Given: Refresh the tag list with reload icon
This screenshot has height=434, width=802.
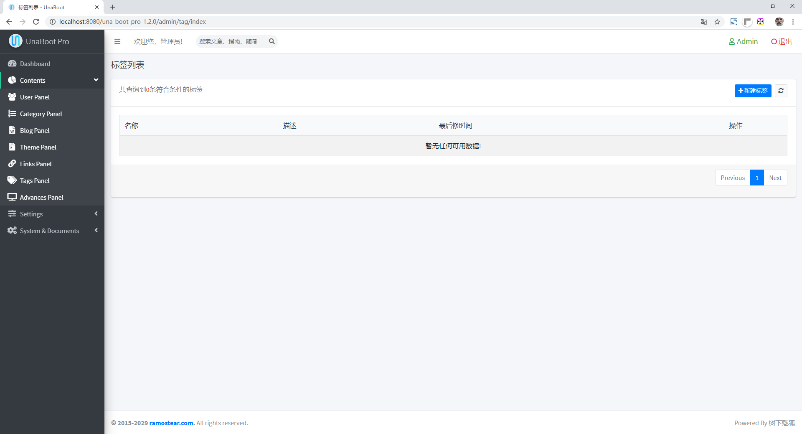Looking at the screenshot, I should coord(781,91).
